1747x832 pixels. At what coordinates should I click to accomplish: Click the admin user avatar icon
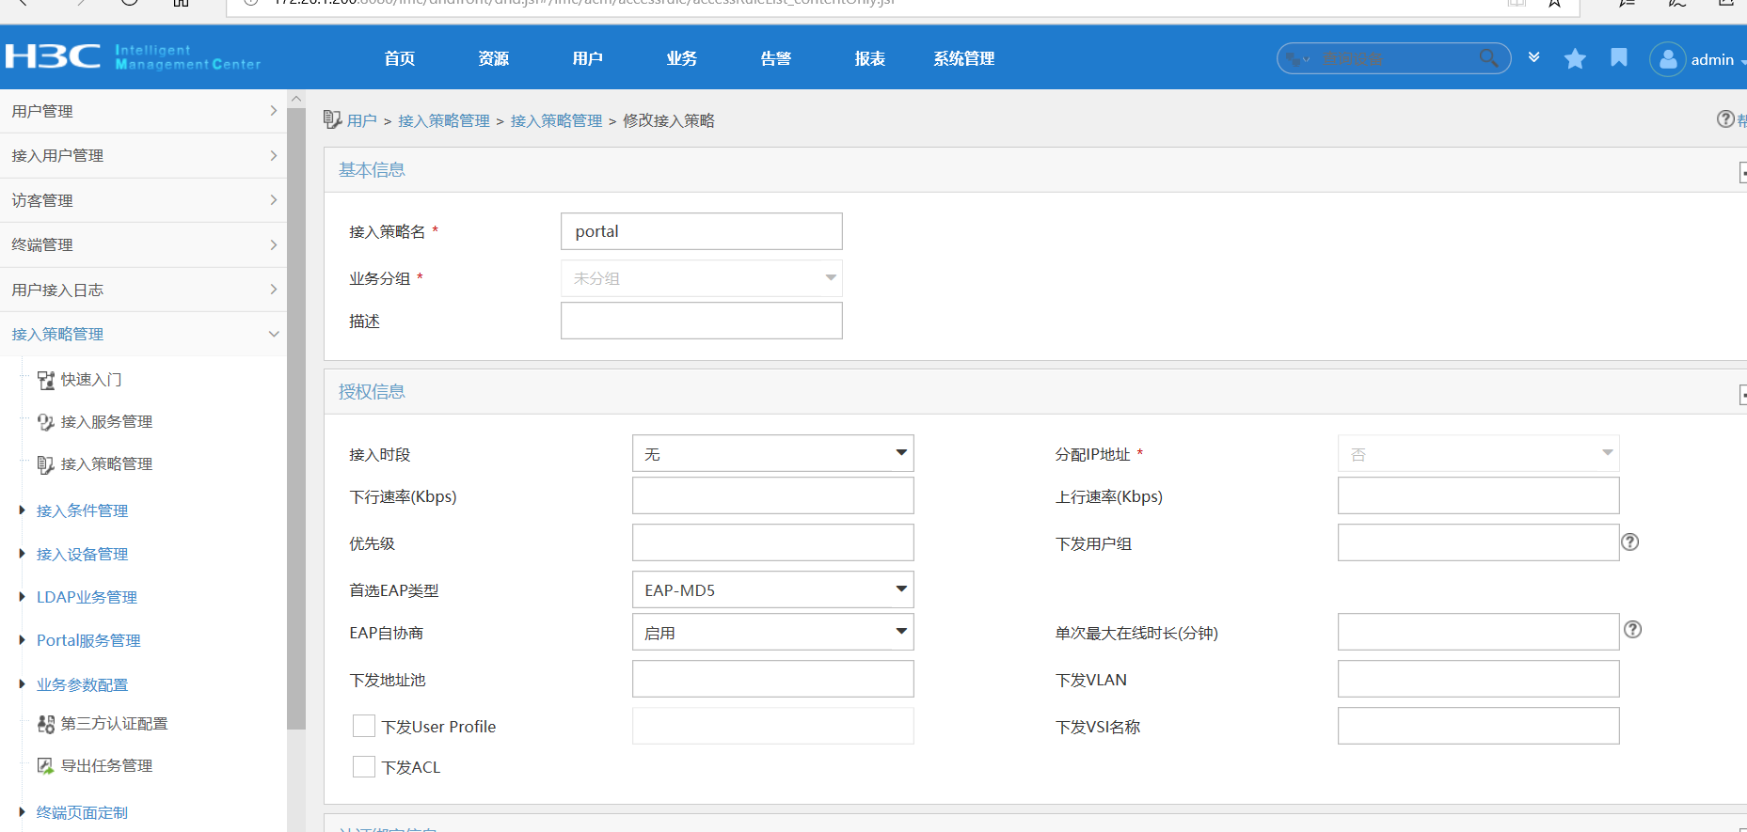coord(1667,59)
